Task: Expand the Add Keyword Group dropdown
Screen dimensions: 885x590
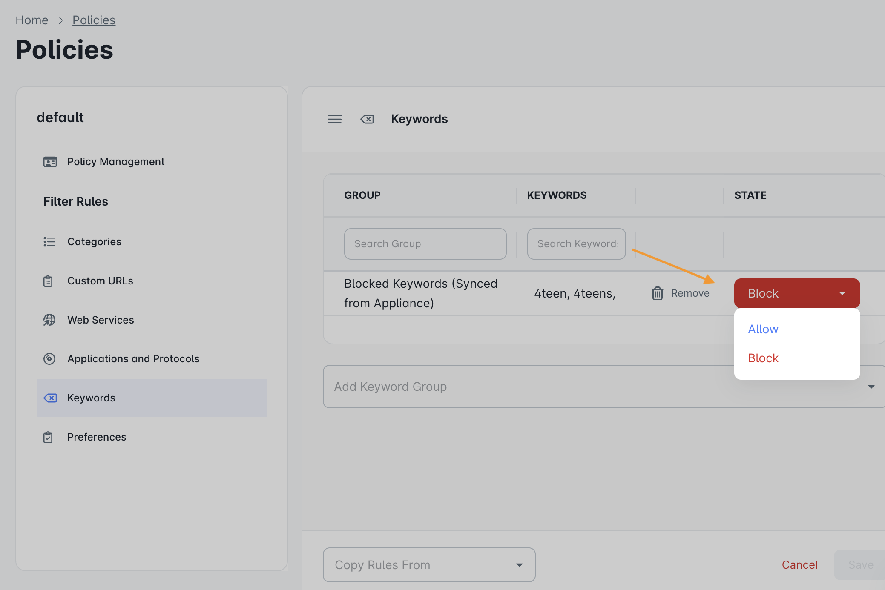Action: (604, 387)
